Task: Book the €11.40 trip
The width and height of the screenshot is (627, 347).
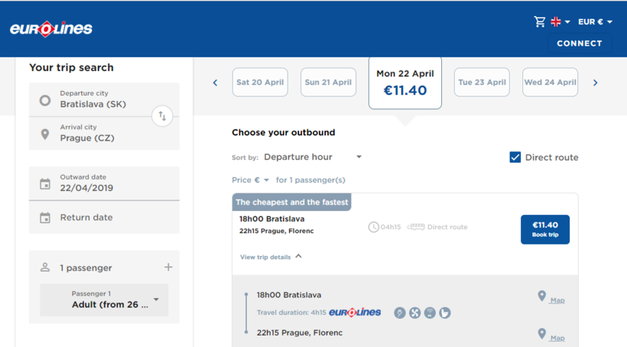Action: coord(545,229)
